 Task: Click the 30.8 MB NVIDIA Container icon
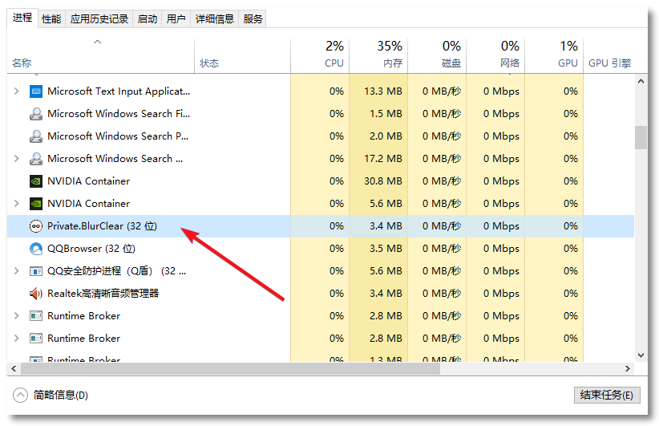pos(36,181)
